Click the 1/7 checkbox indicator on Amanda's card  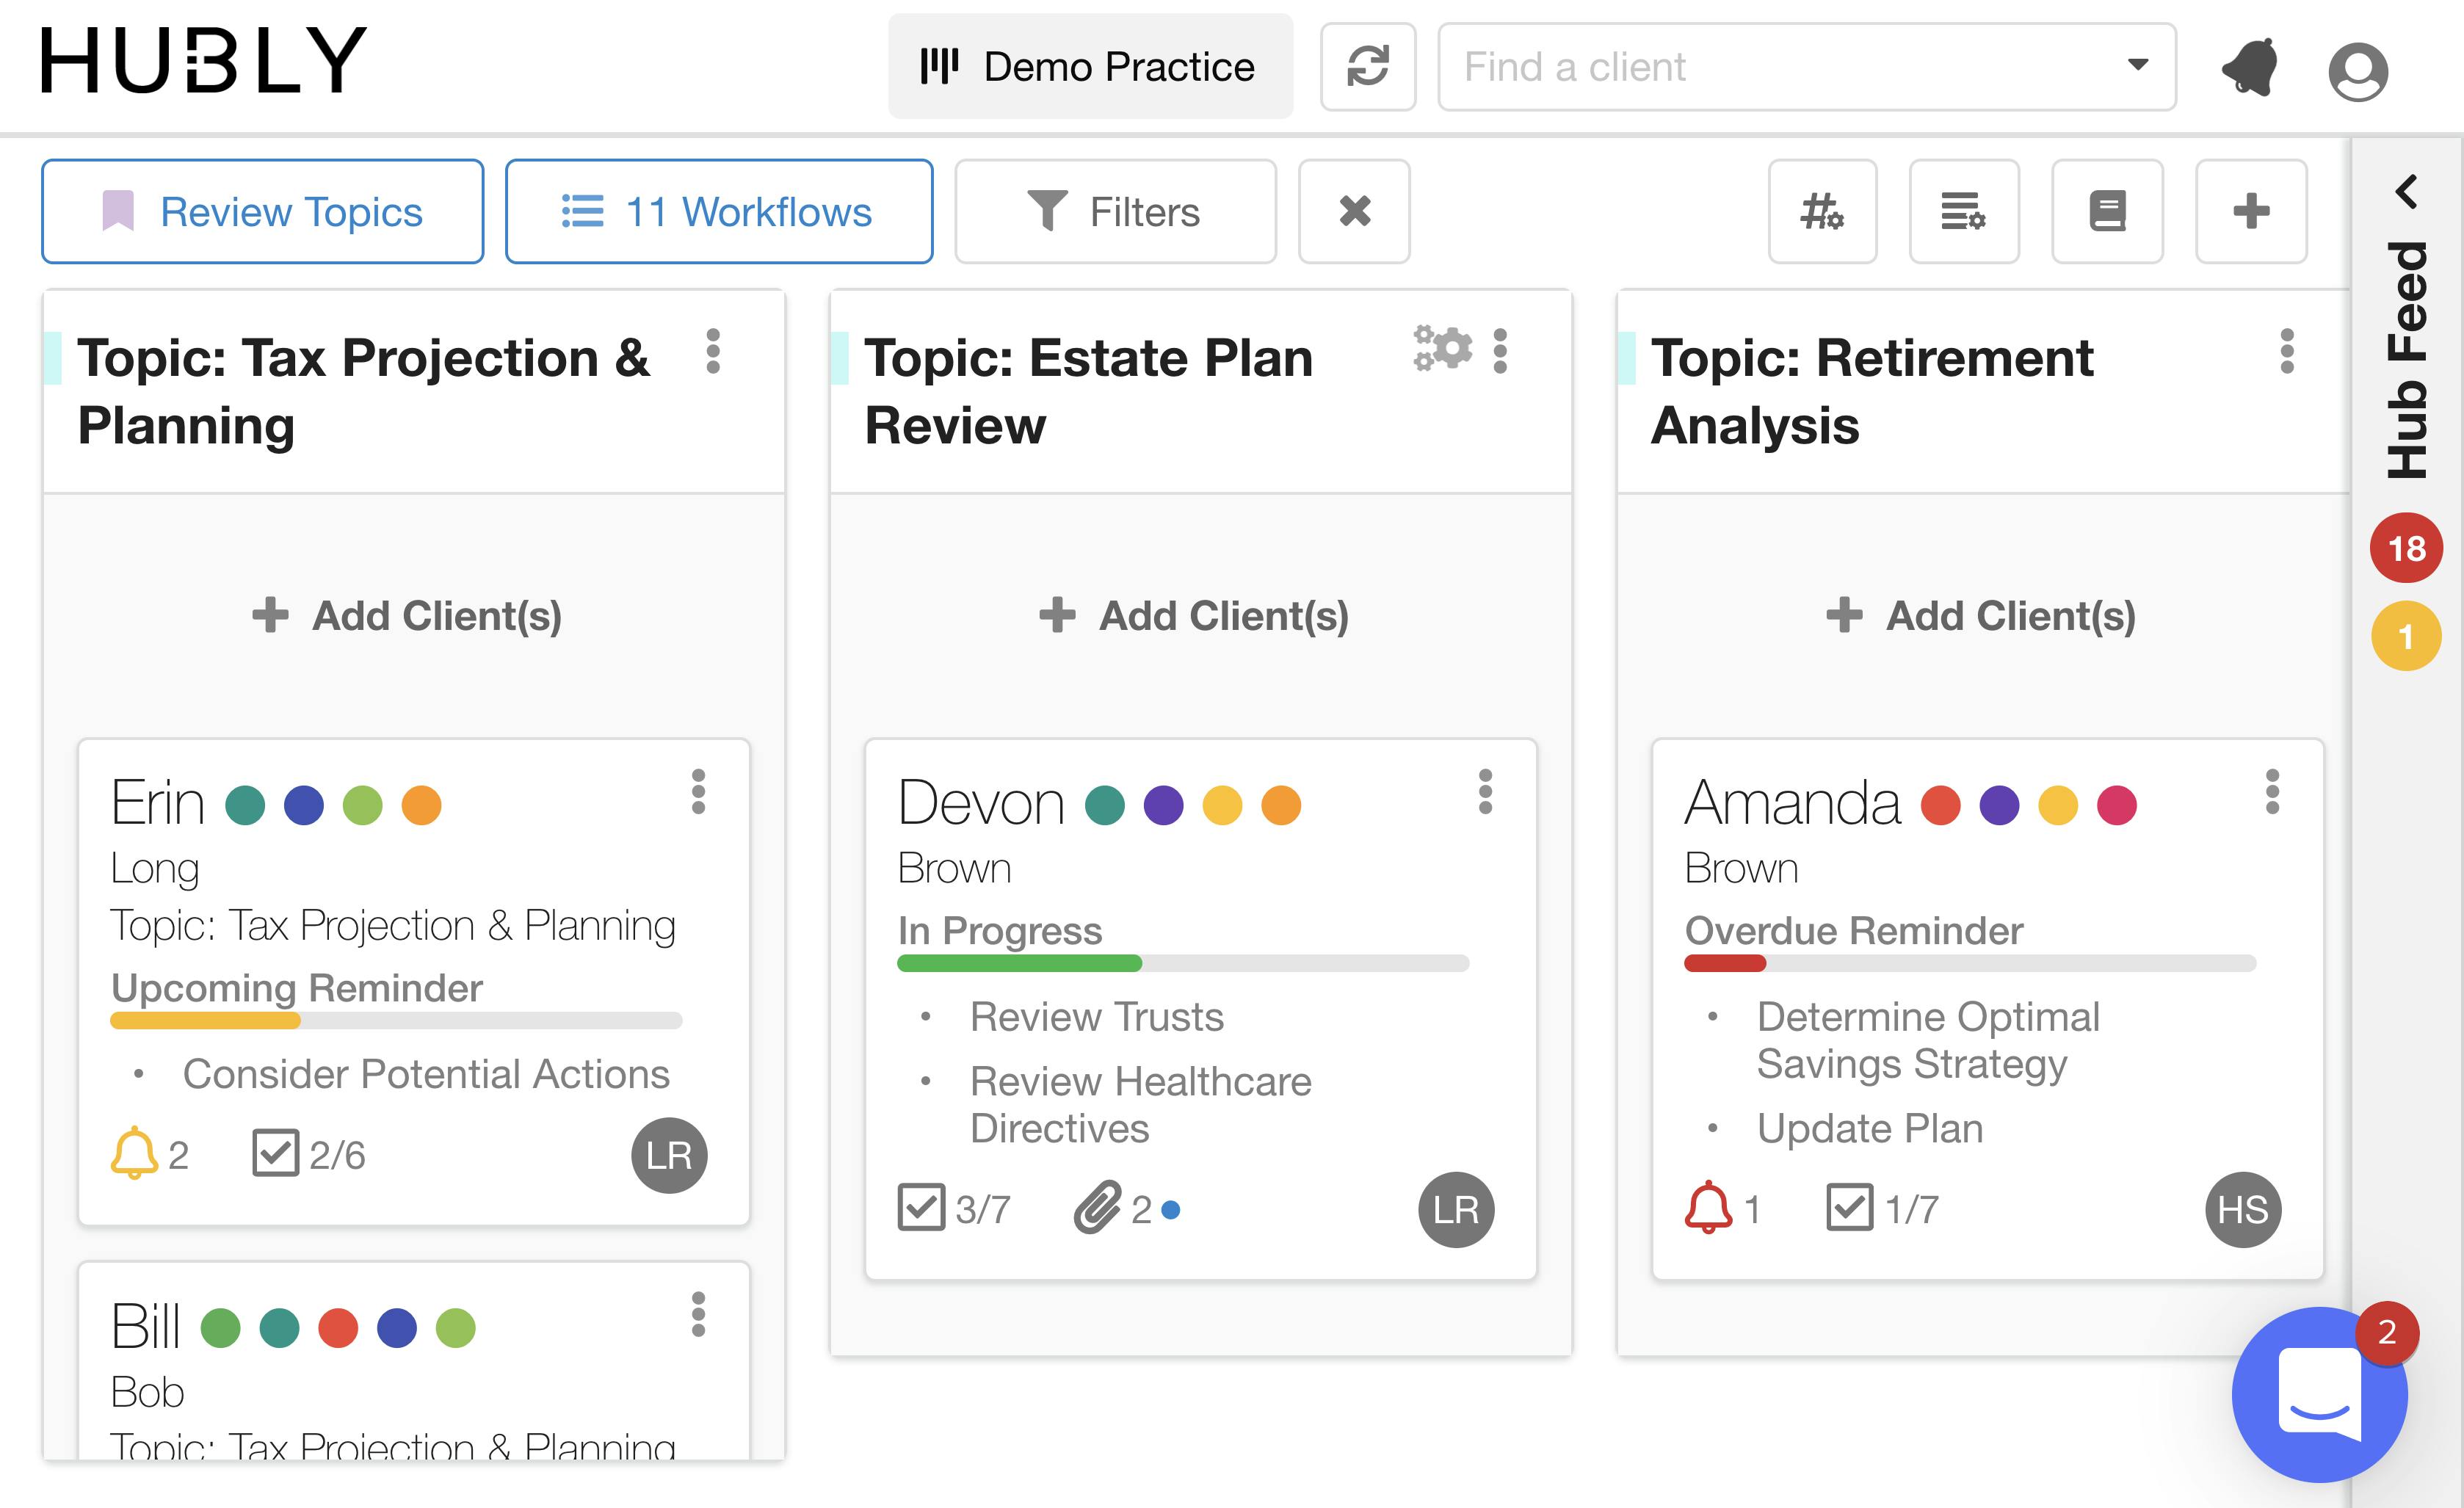pyautogui.click(x=1851, y=1208)
